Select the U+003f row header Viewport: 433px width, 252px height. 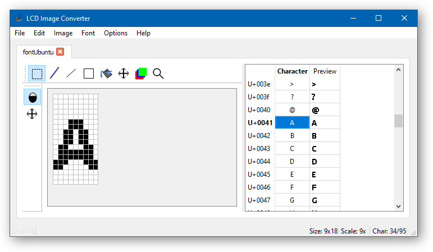point(260,97)
